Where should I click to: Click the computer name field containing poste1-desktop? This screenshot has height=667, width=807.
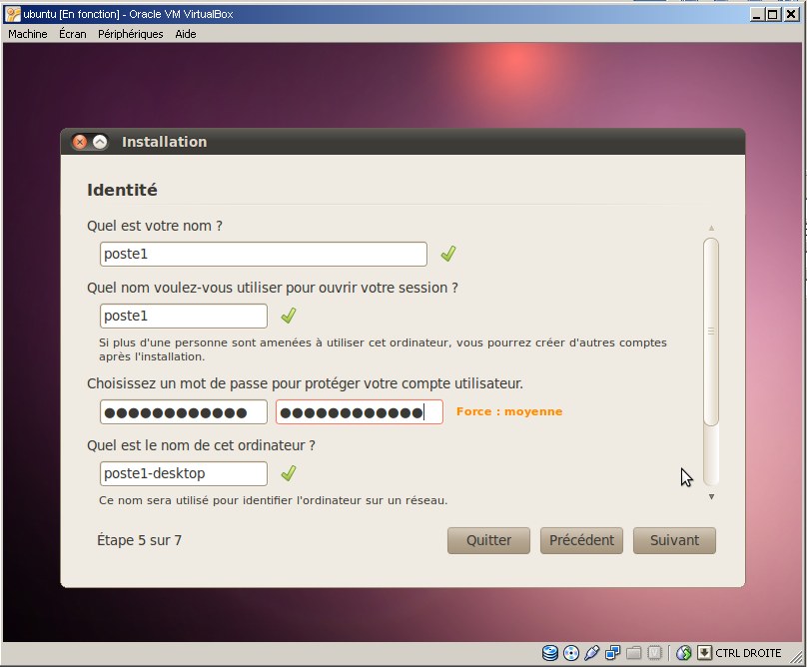(x=184, y=473)
